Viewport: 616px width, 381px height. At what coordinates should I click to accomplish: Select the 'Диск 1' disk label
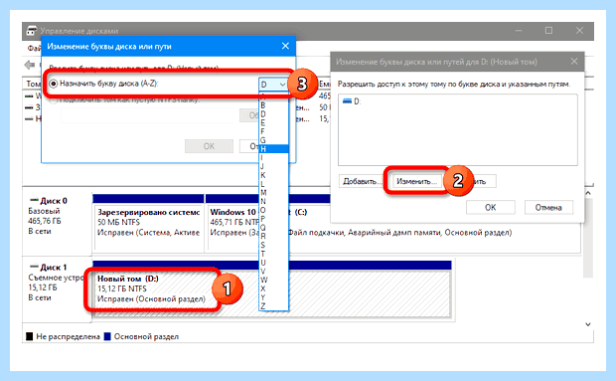coord(53,268)
